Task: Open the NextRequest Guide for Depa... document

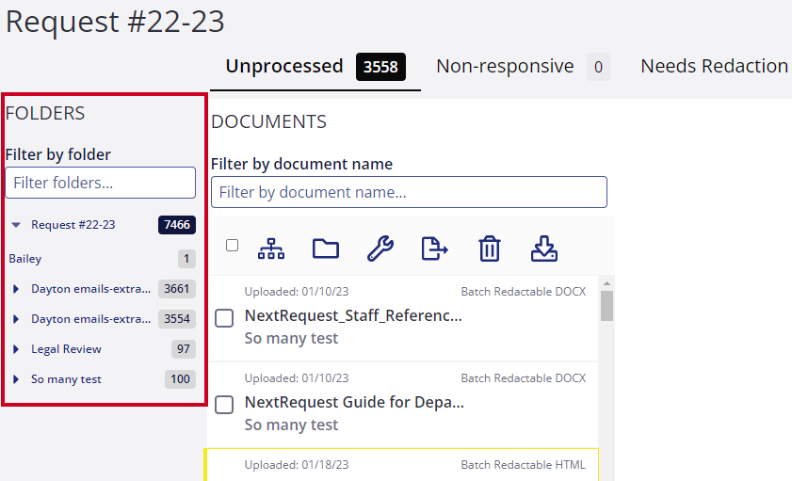Action: click(354, 402)
